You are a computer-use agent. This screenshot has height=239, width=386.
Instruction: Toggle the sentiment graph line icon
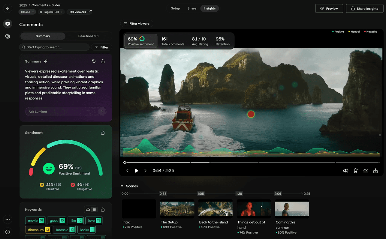tap(366, 171)
